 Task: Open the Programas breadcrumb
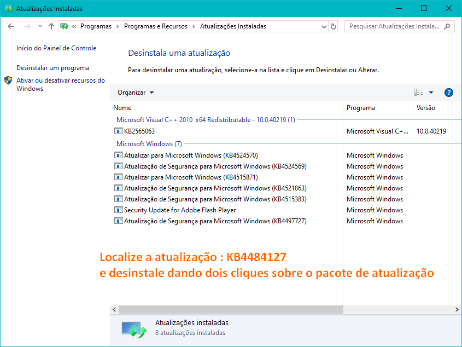pos(96,26)
